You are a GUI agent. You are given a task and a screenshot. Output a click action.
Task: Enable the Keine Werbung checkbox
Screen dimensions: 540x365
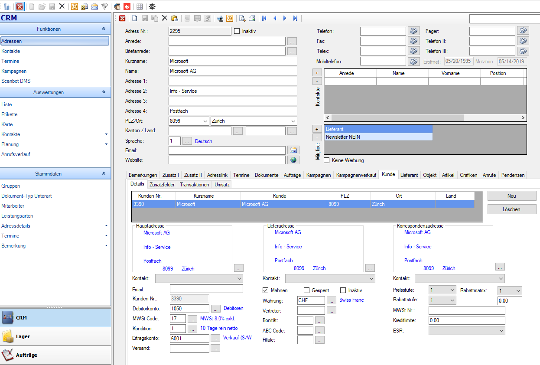point(327,160)
